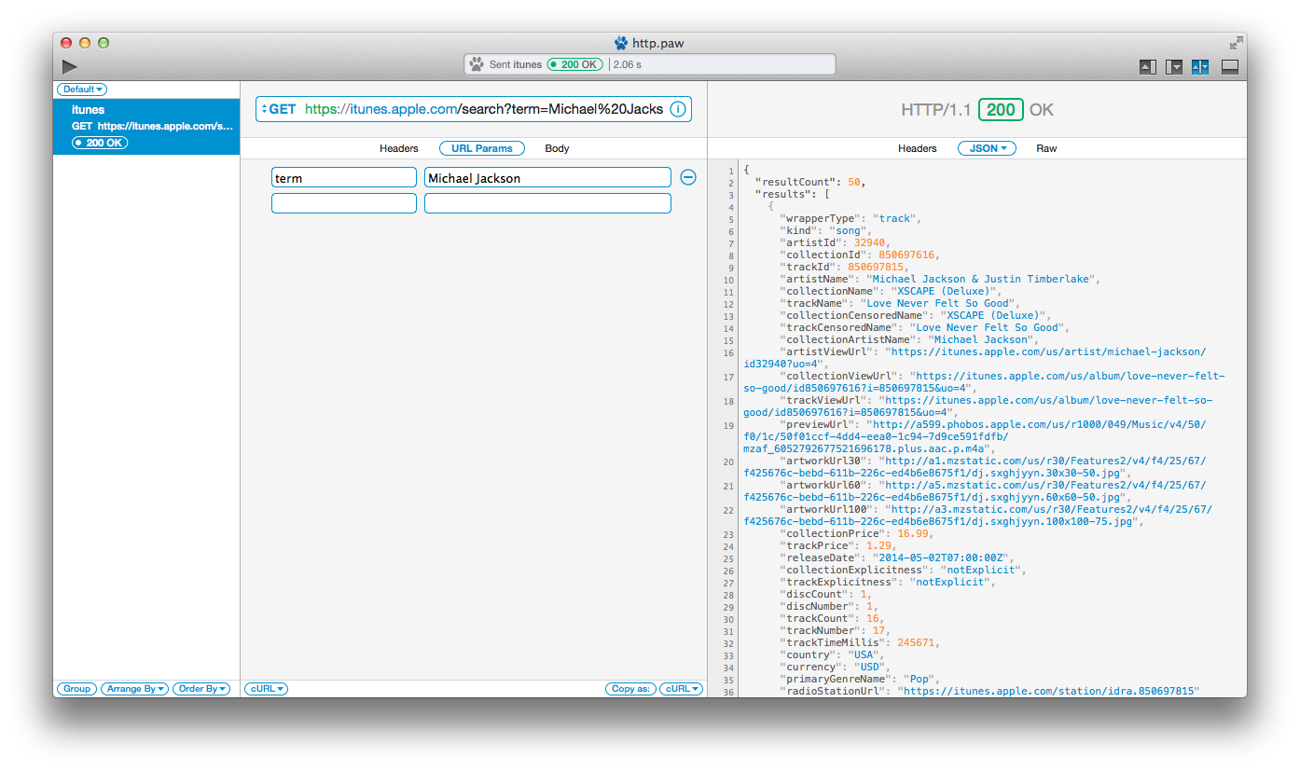Click the empty parameter name field

pyautogui.click(x=344, y=203)
